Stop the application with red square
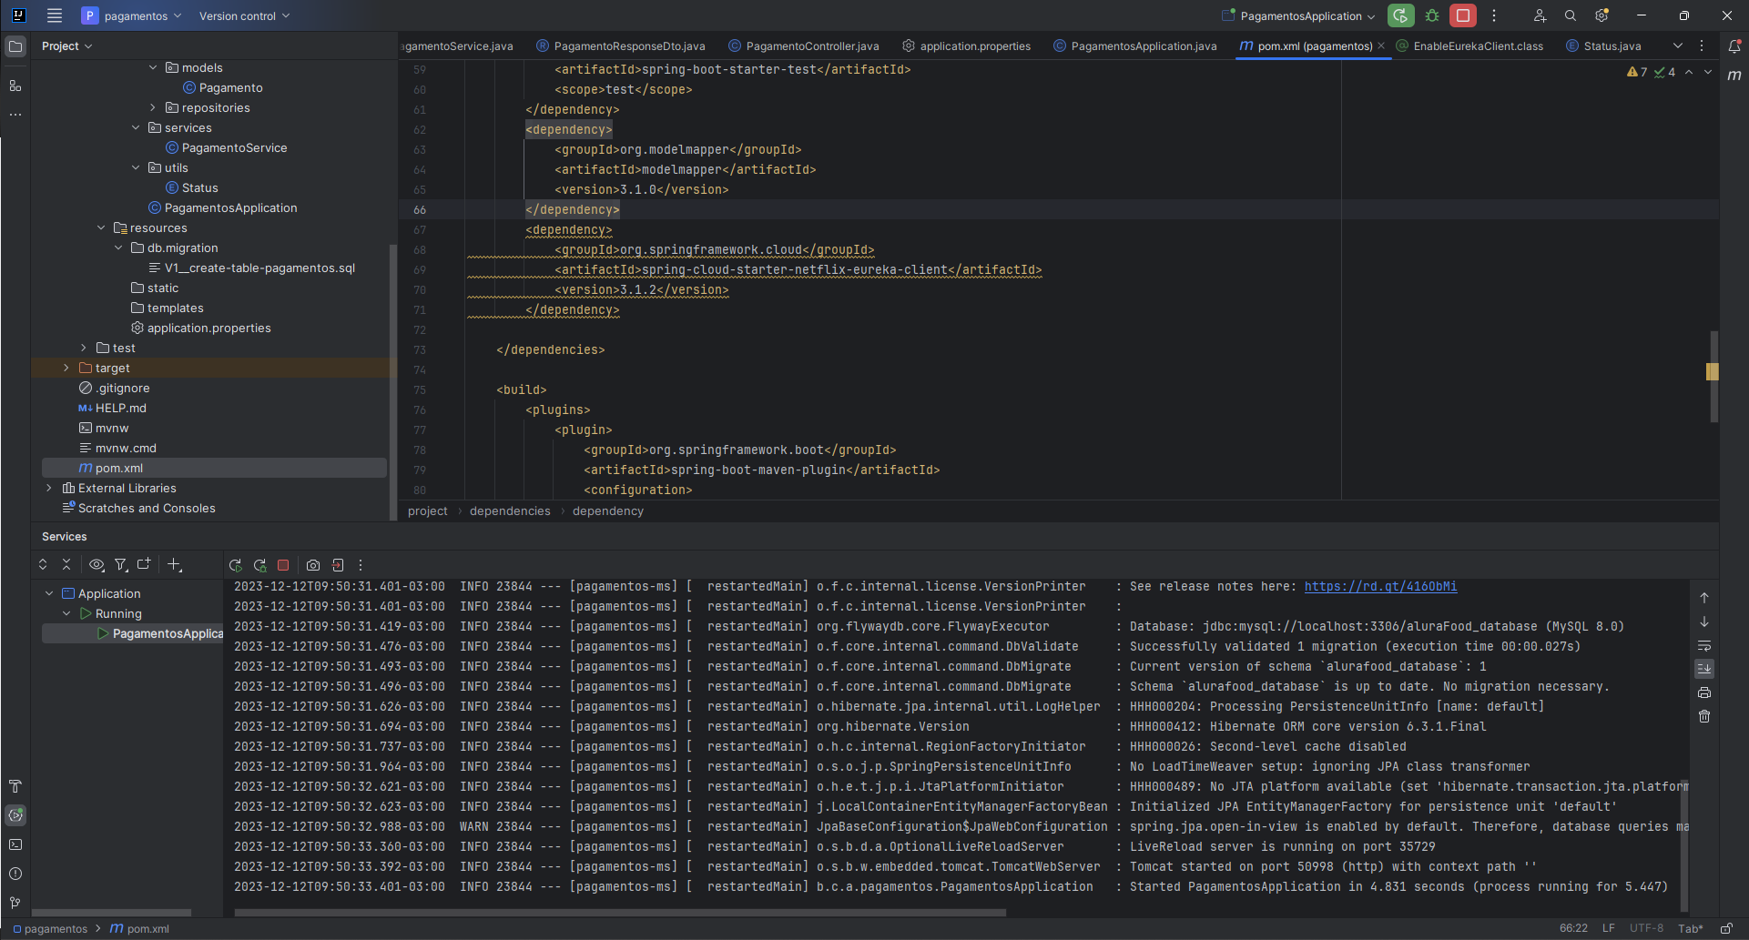This screenshot has width=1749, height=940. pyautogui.click(x=1463, y=15)
